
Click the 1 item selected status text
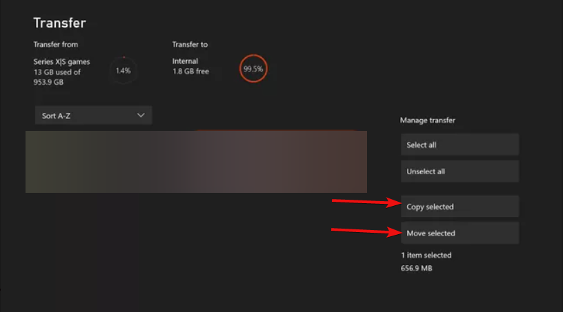tap(426, 256)
